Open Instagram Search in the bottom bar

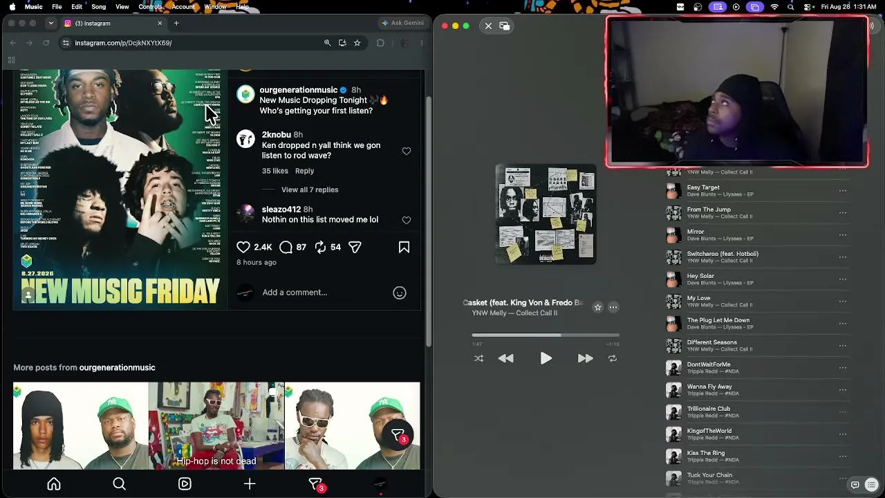click(x=119, y=484)
